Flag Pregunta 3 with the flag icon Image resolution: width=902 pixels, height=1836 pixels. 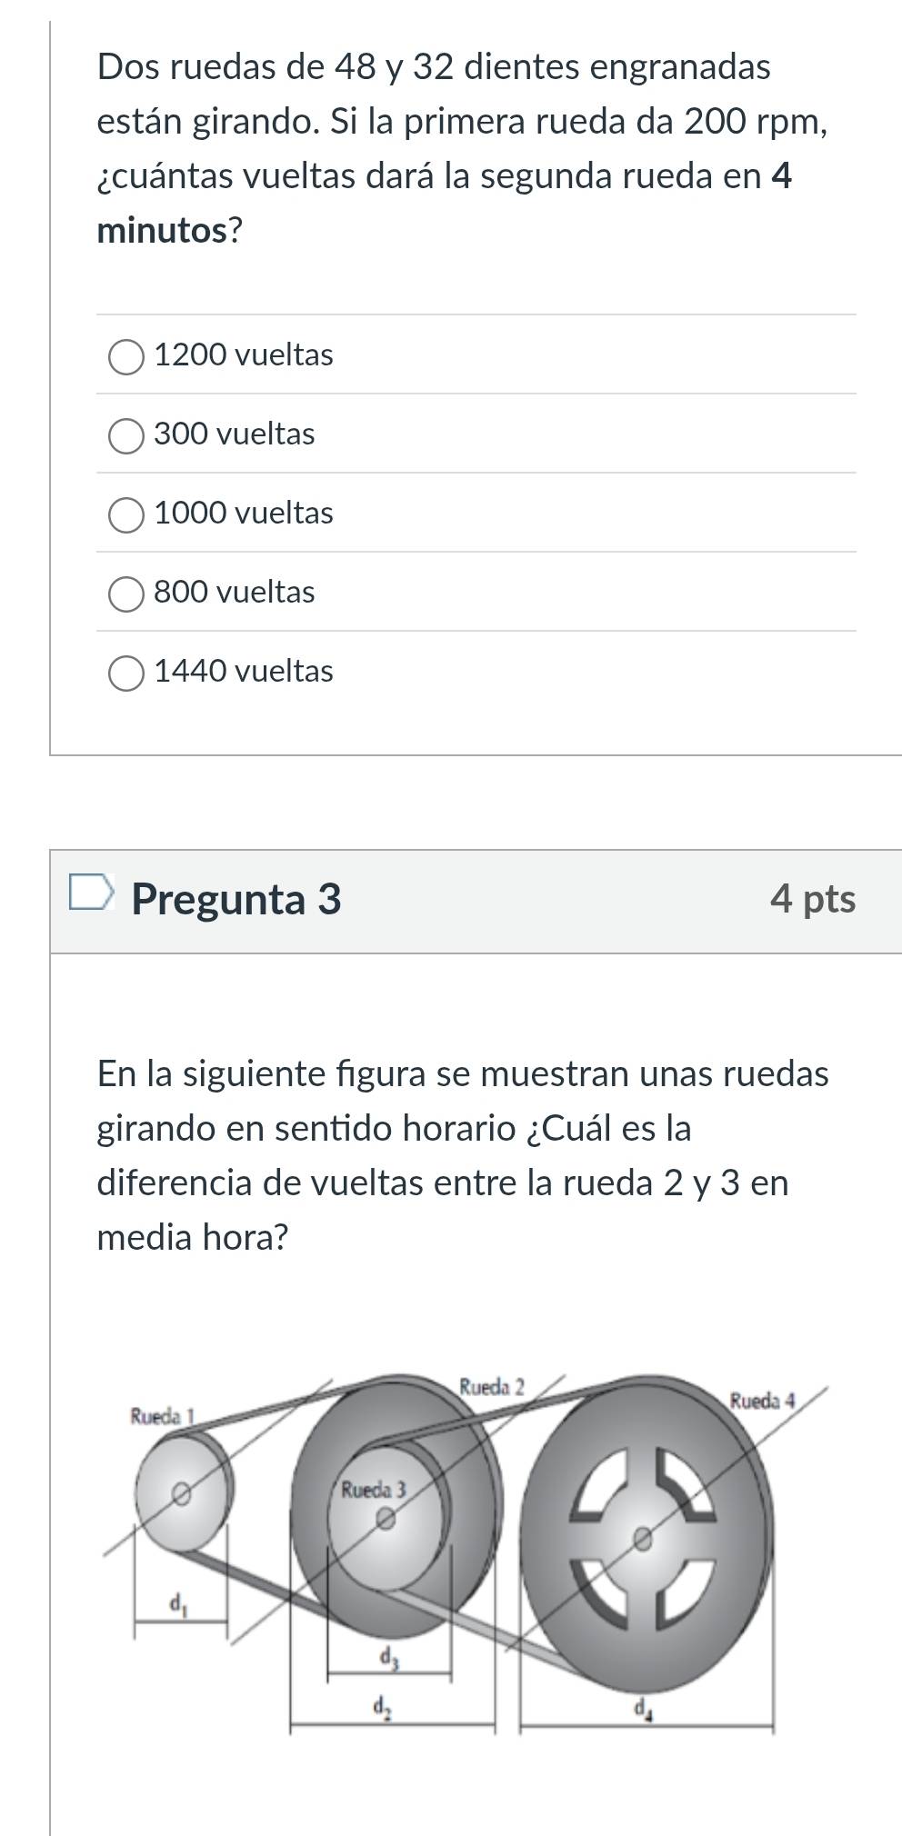coord(92,893)
